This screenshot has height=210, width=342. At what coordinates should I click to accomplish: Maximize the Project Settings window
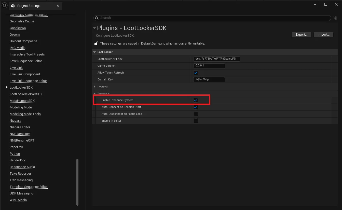tap(326, 4)
